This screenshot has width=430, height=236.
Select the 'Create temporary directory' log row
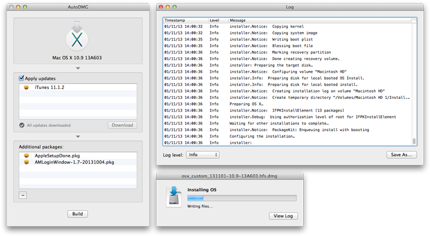click(x=288, y=97)
